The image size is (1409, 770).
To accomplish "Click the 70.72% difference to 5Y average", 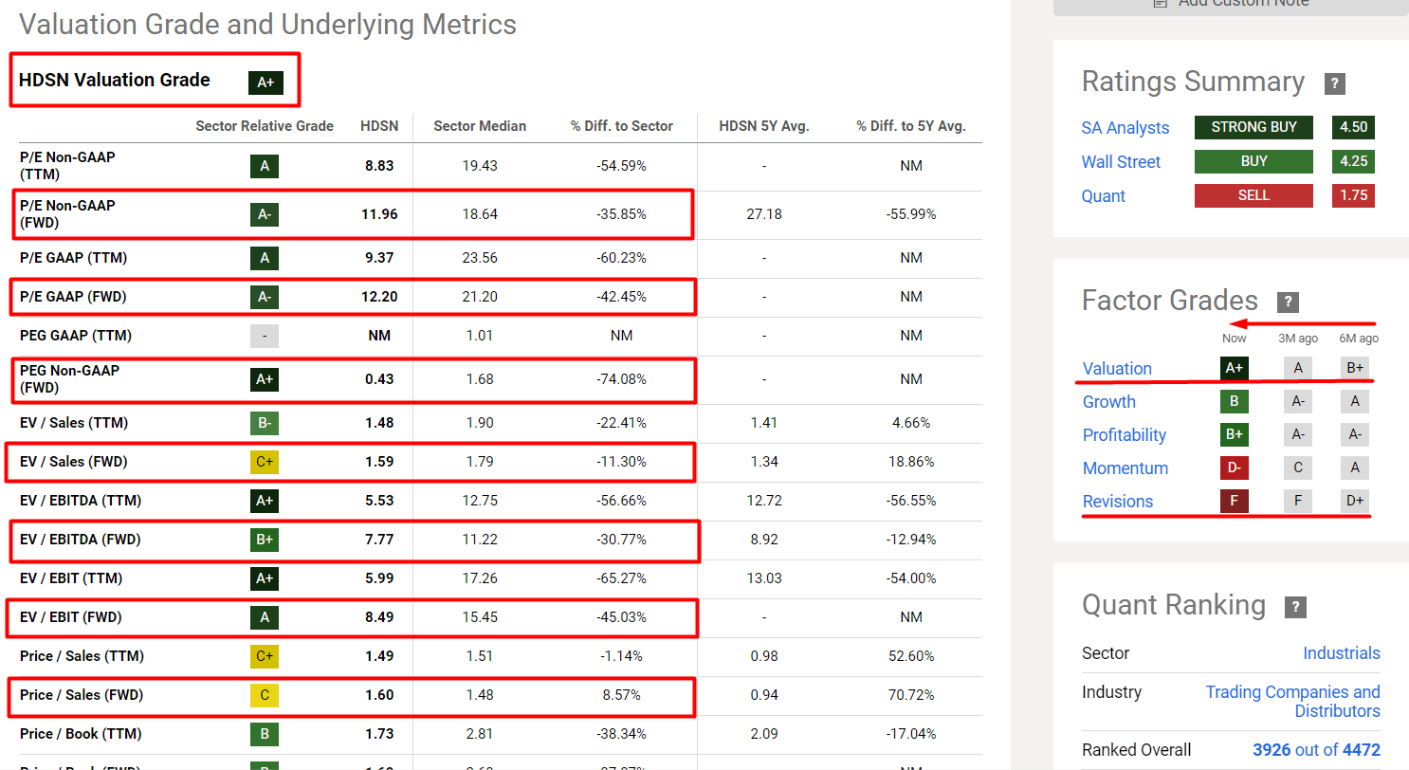I will (911, 695).
